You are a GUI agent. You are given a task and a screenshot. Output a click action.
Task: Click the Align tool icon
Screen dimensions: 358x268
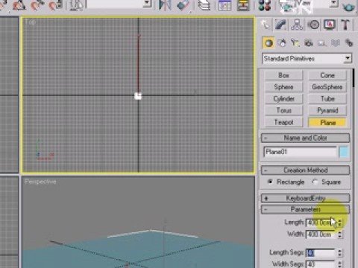(183, 5)
